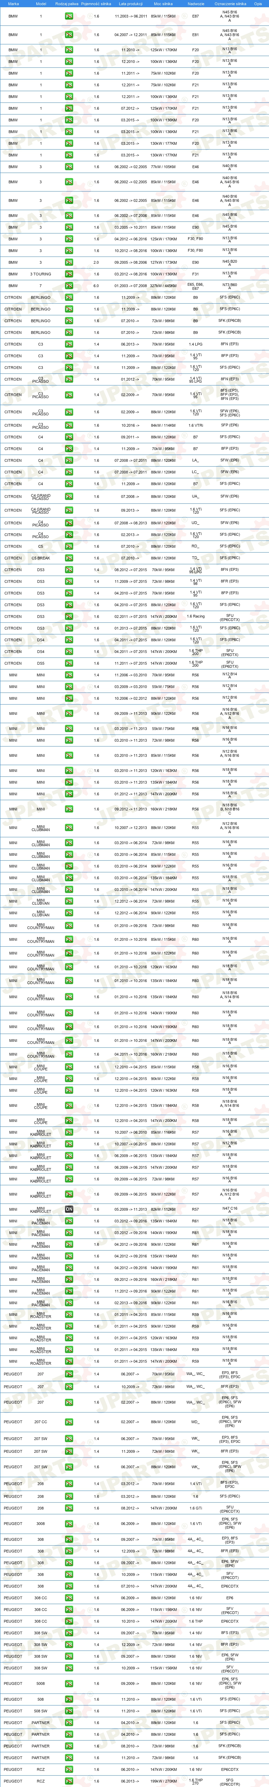Click the fuel icon in DS3 1.6 Racing row

(x=69, y=617)
